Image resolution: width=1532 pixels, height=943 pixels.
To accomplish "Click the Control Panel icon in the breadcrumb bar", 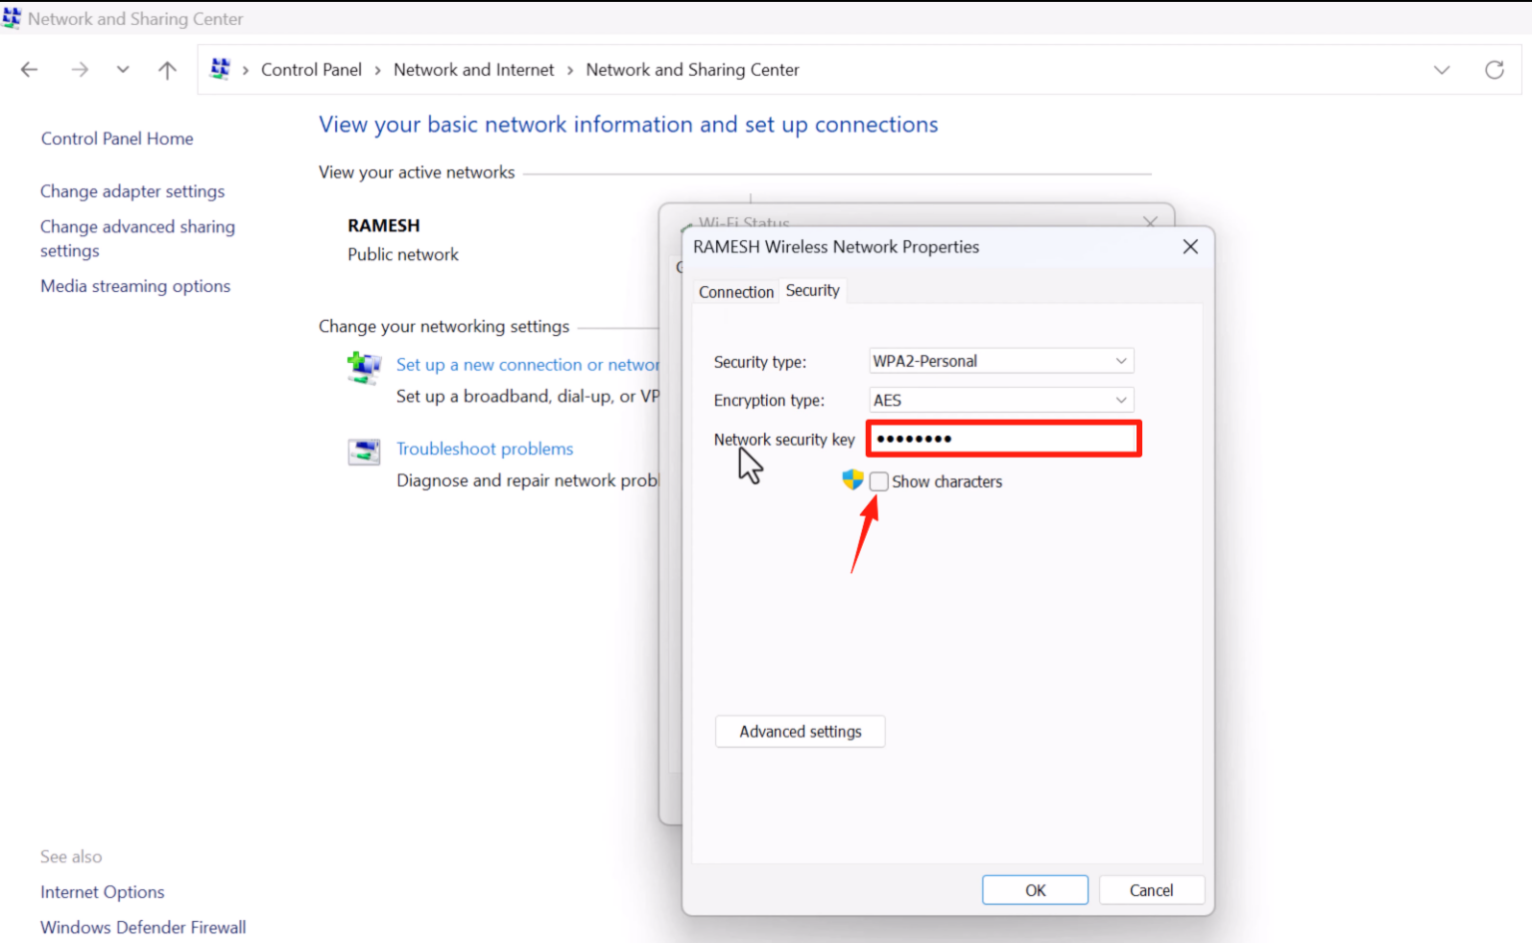I will (x=220, y=69).
